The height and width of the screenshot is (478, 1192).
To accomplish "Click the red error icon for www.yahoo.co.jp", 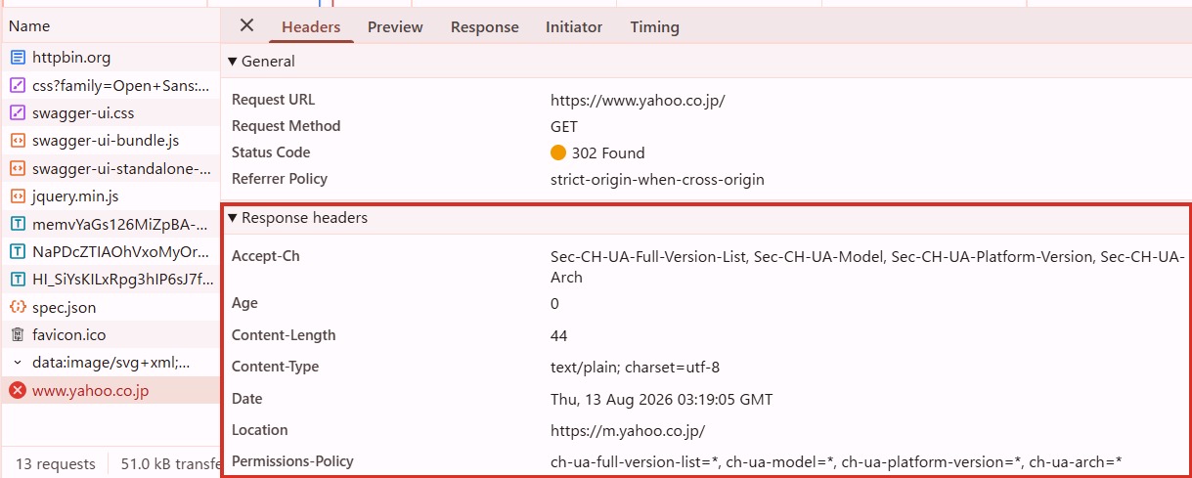I will (x=17, y=391).
